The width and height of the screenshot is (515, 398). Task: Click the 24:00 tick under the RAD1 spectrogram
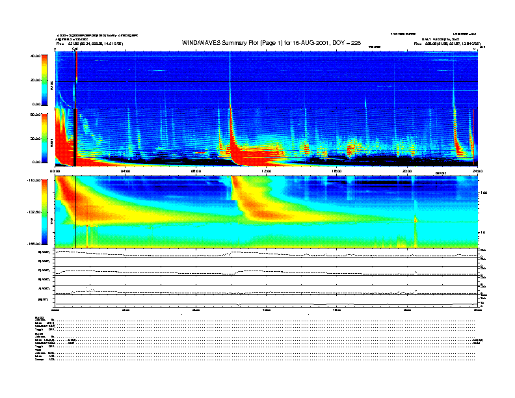[477, 171]
